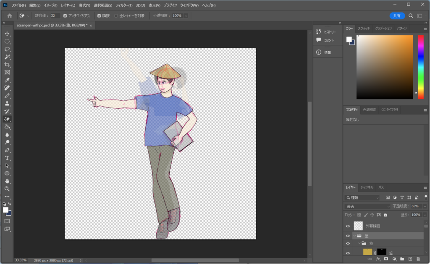Delete layer with the trash icon
Screen dimensions: 430x264
pyautogui.click(x=418, y=259)
